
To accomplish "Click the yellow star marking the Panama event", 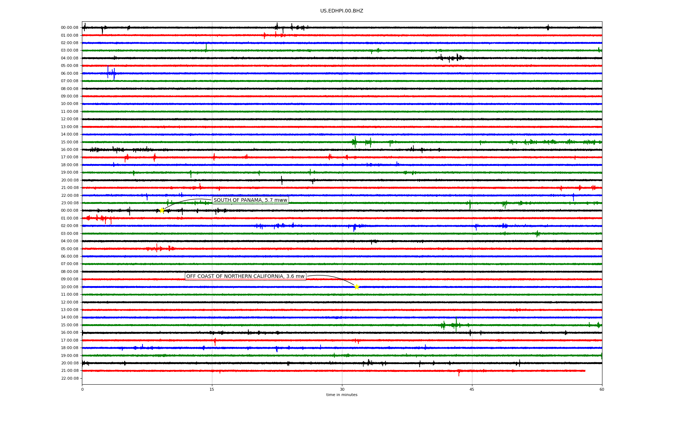I will 162,210.
